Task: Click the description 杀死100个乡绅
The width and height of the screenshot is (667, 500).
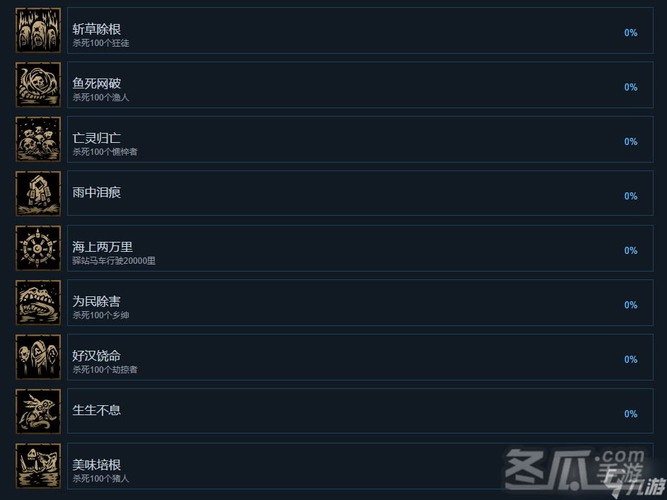Action: point(101,315)
